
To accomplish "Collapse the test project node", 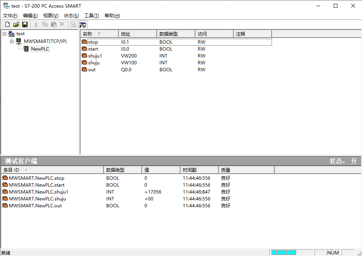I will coord(3,34).
